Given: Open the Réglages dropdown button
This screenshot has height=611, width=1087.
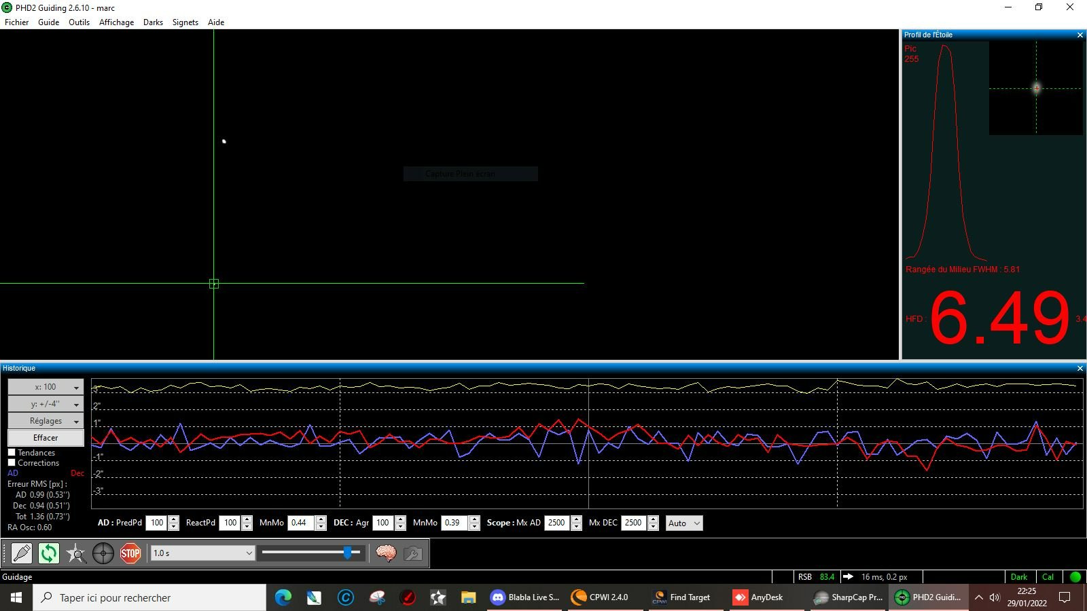Looking at the screenshot, I should click(46, 421).
